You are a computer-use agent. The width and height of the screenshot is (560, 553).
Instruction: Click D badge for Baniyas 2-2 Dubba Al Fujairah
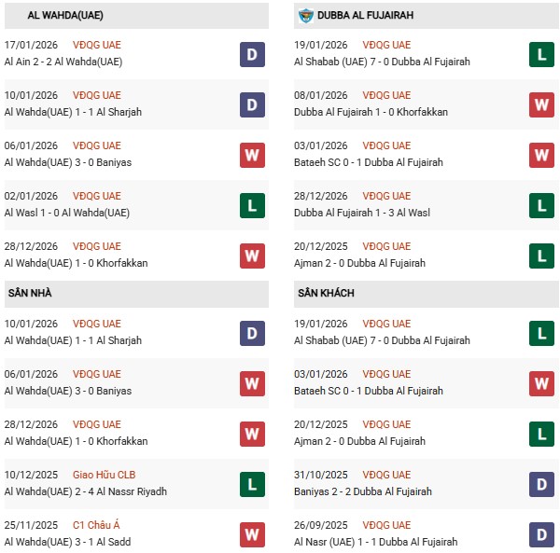click(x=542, y=484)
